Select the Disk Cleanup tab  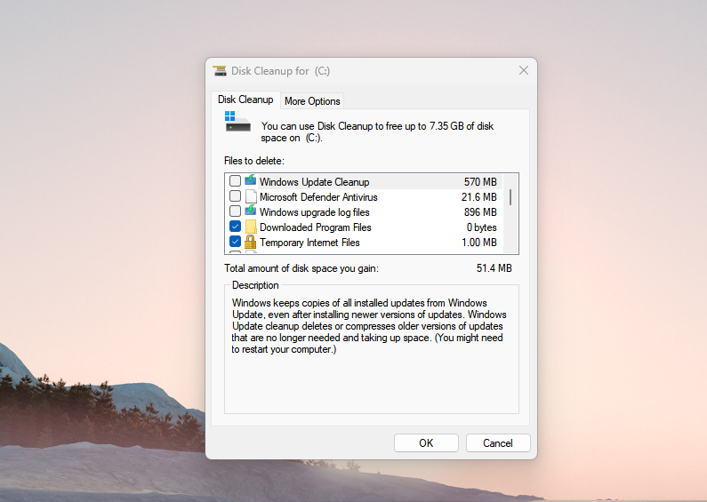tap(245, 100)
